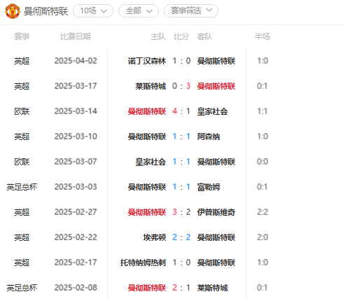Select the 埃弗顿 home team link
Screen dimensions: 343x299
point(155,237)
